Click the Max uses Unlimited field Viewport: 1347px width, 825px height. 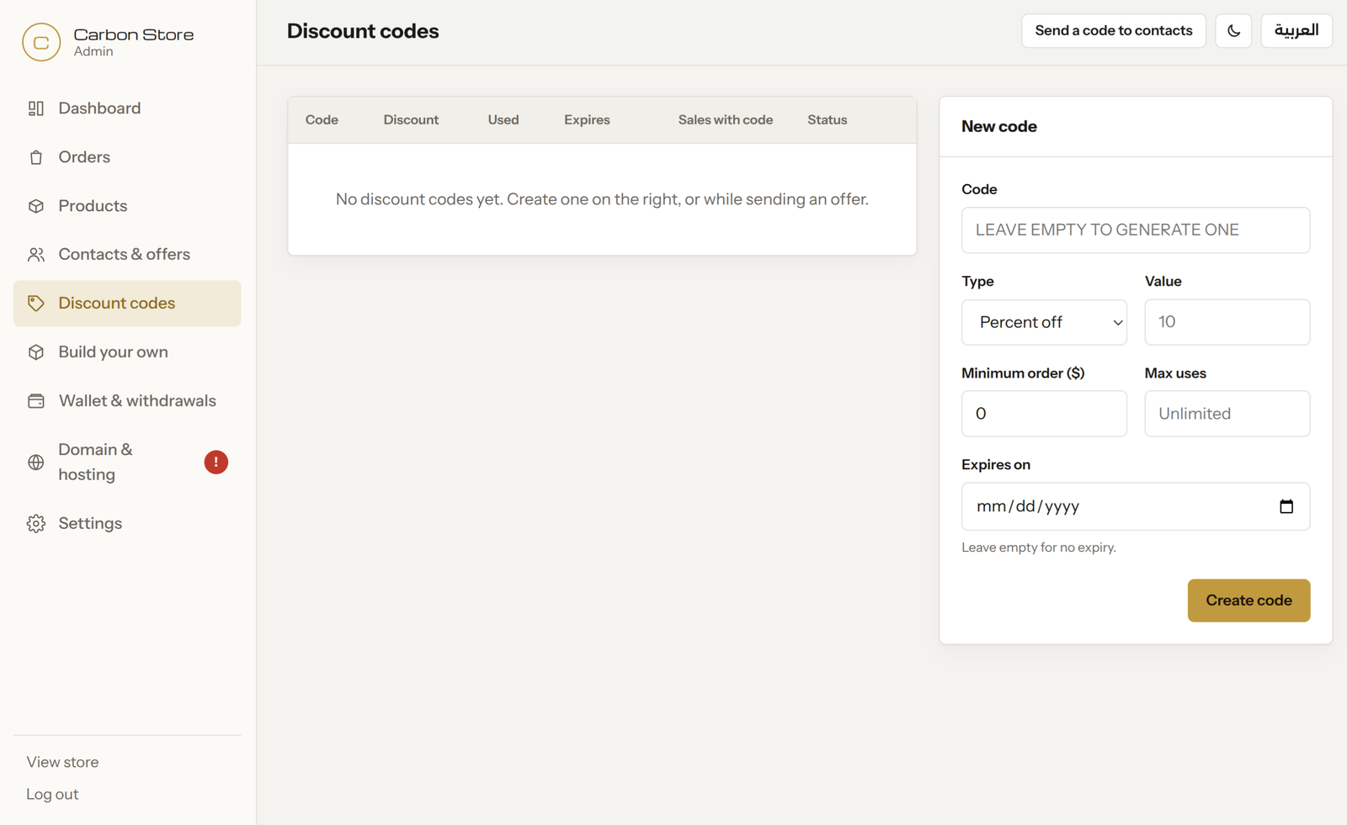(x=1227, y=414)
